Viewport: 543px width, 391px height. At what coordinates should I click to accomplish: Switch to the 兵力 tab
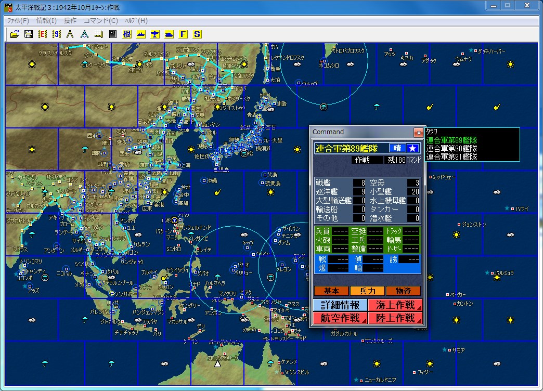pyautogui.click(x=367, y=291)
